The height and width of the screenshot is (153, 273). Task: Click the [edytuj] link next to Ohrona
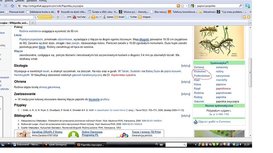(x=186, y=82)
